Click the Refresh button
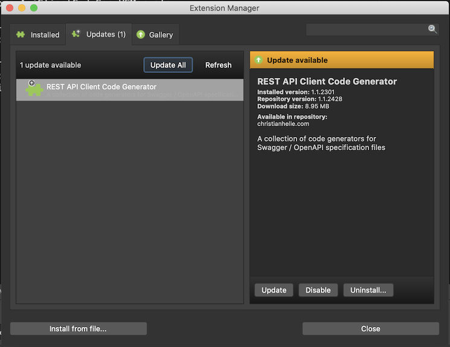The width and height of the screenshot is (450, 347). (x=218, y=65)
